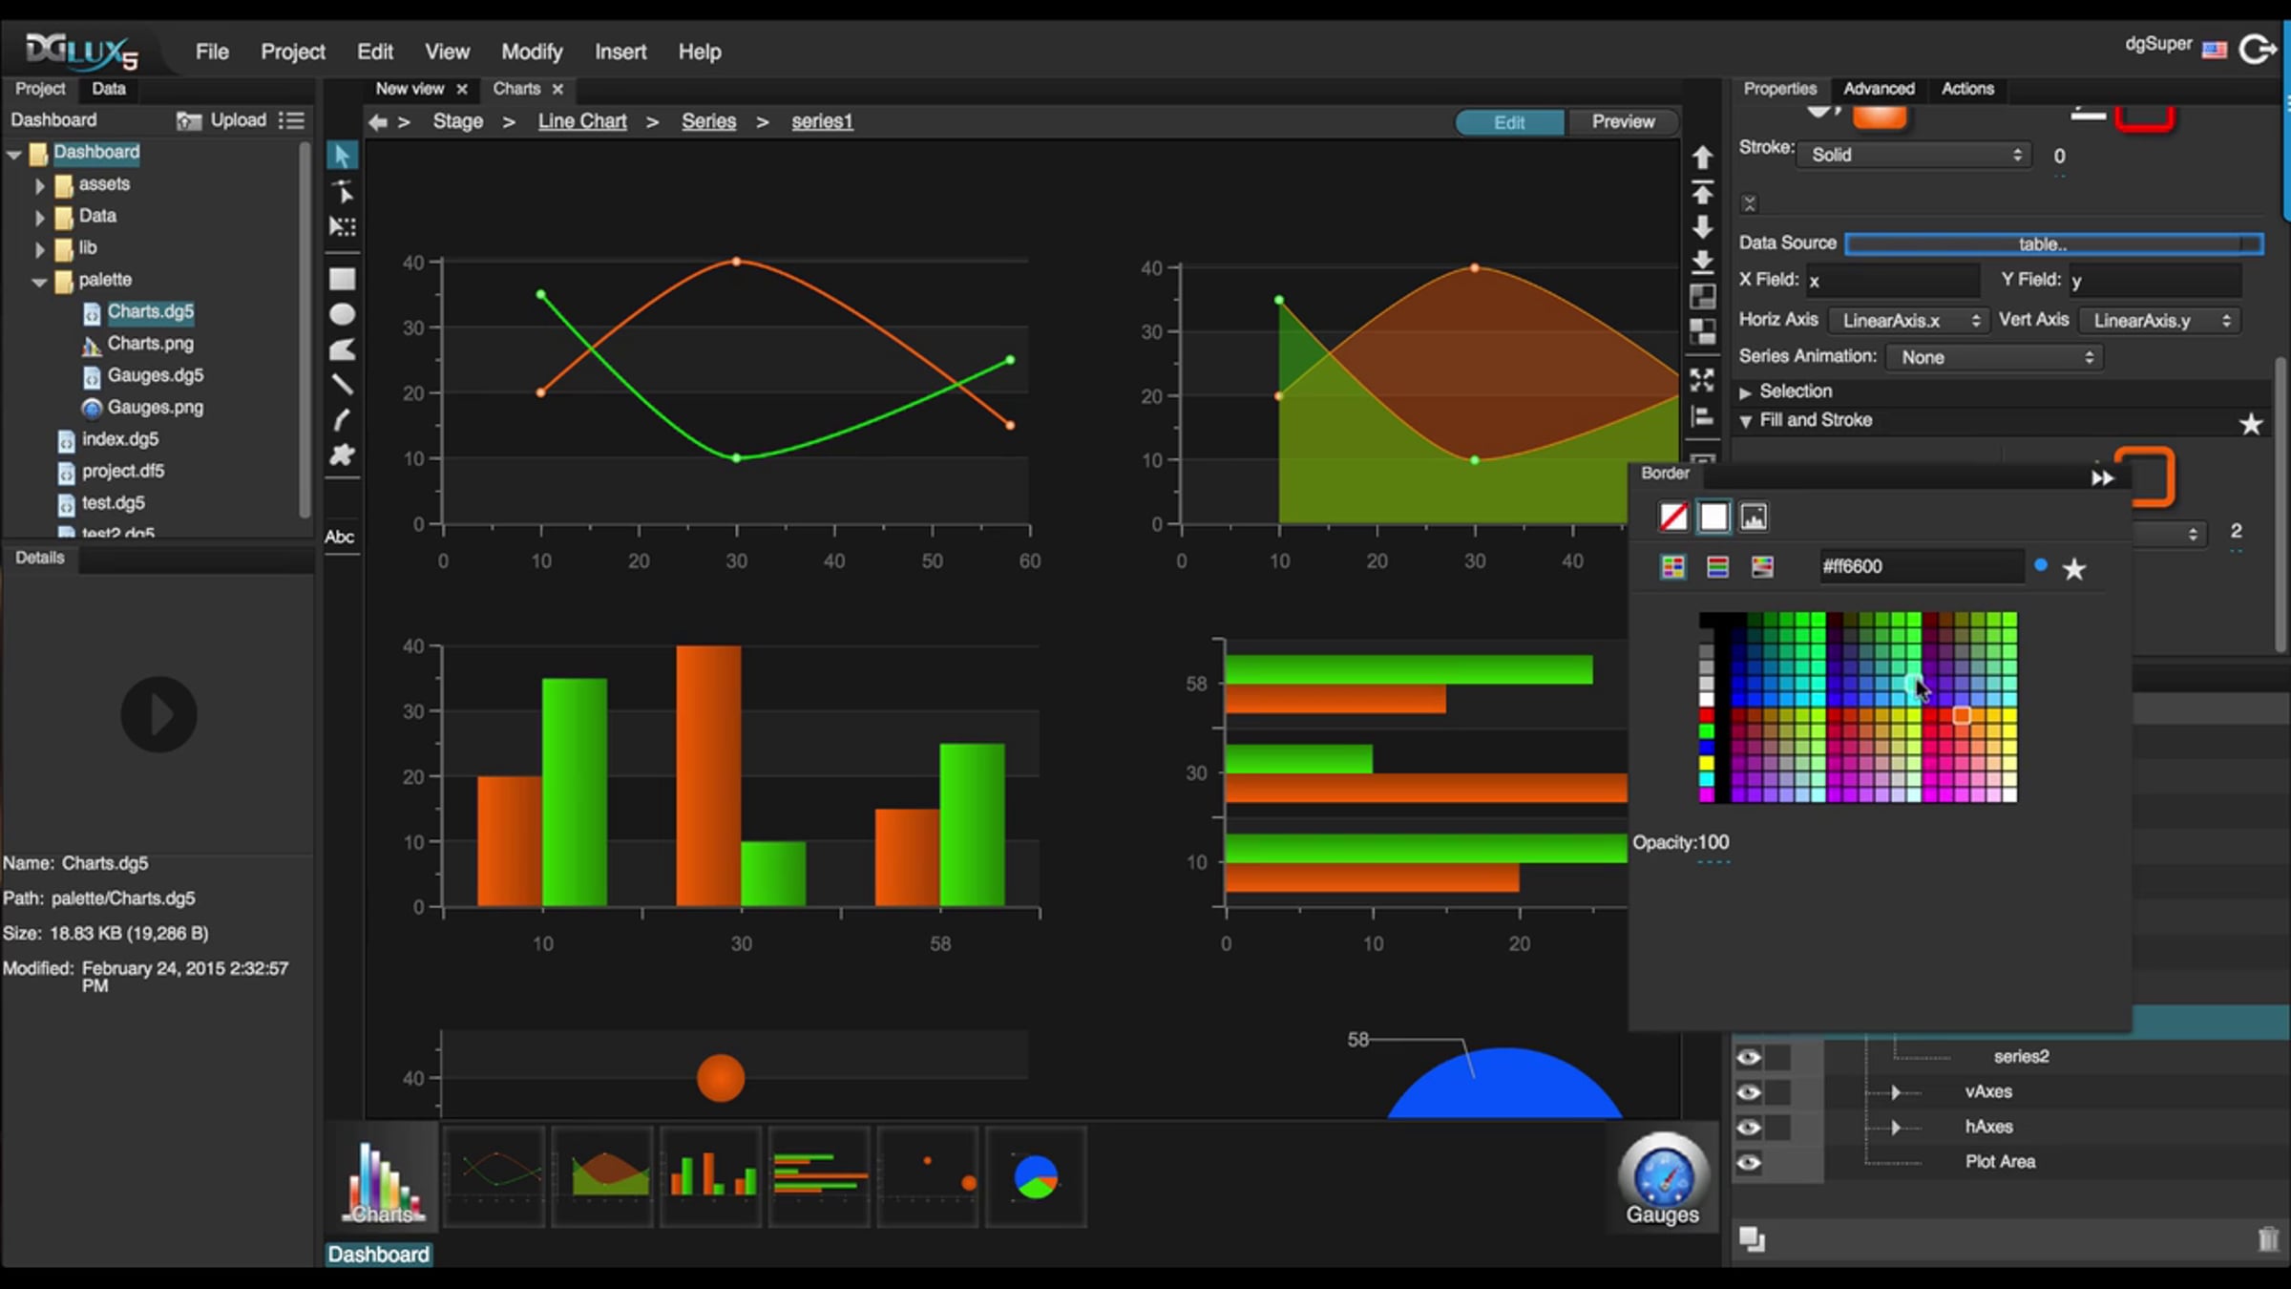Choose the puzzle-piece component tool
The width and height of the screenshot is (2291, 1289).
tap(342, 454)
